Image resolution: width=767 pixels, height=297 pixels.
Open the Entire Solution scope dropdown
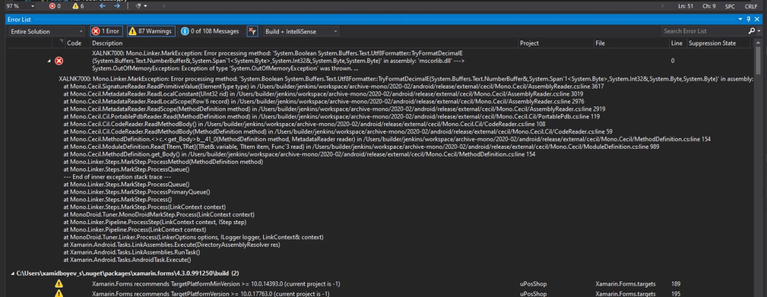click(x=47, y=31)
